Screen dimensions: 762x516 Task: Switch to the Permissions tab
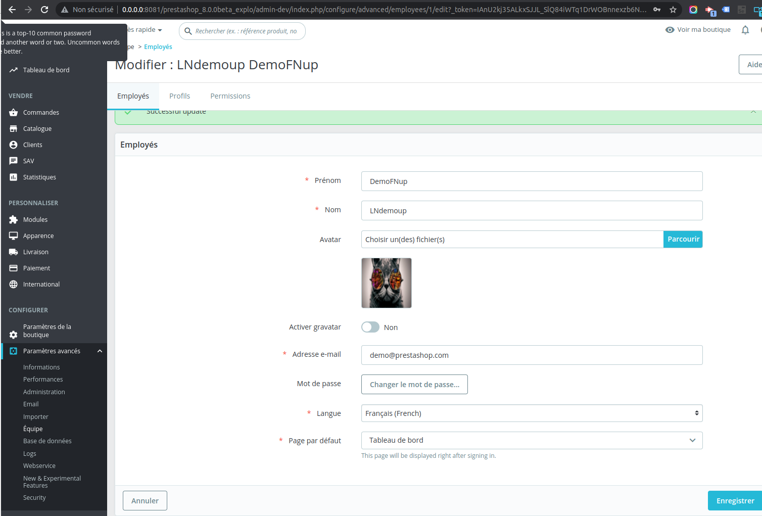(x=230, y=96)
